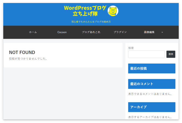
Task: Go to the ホーム menu item
Action: pos(33,32)
